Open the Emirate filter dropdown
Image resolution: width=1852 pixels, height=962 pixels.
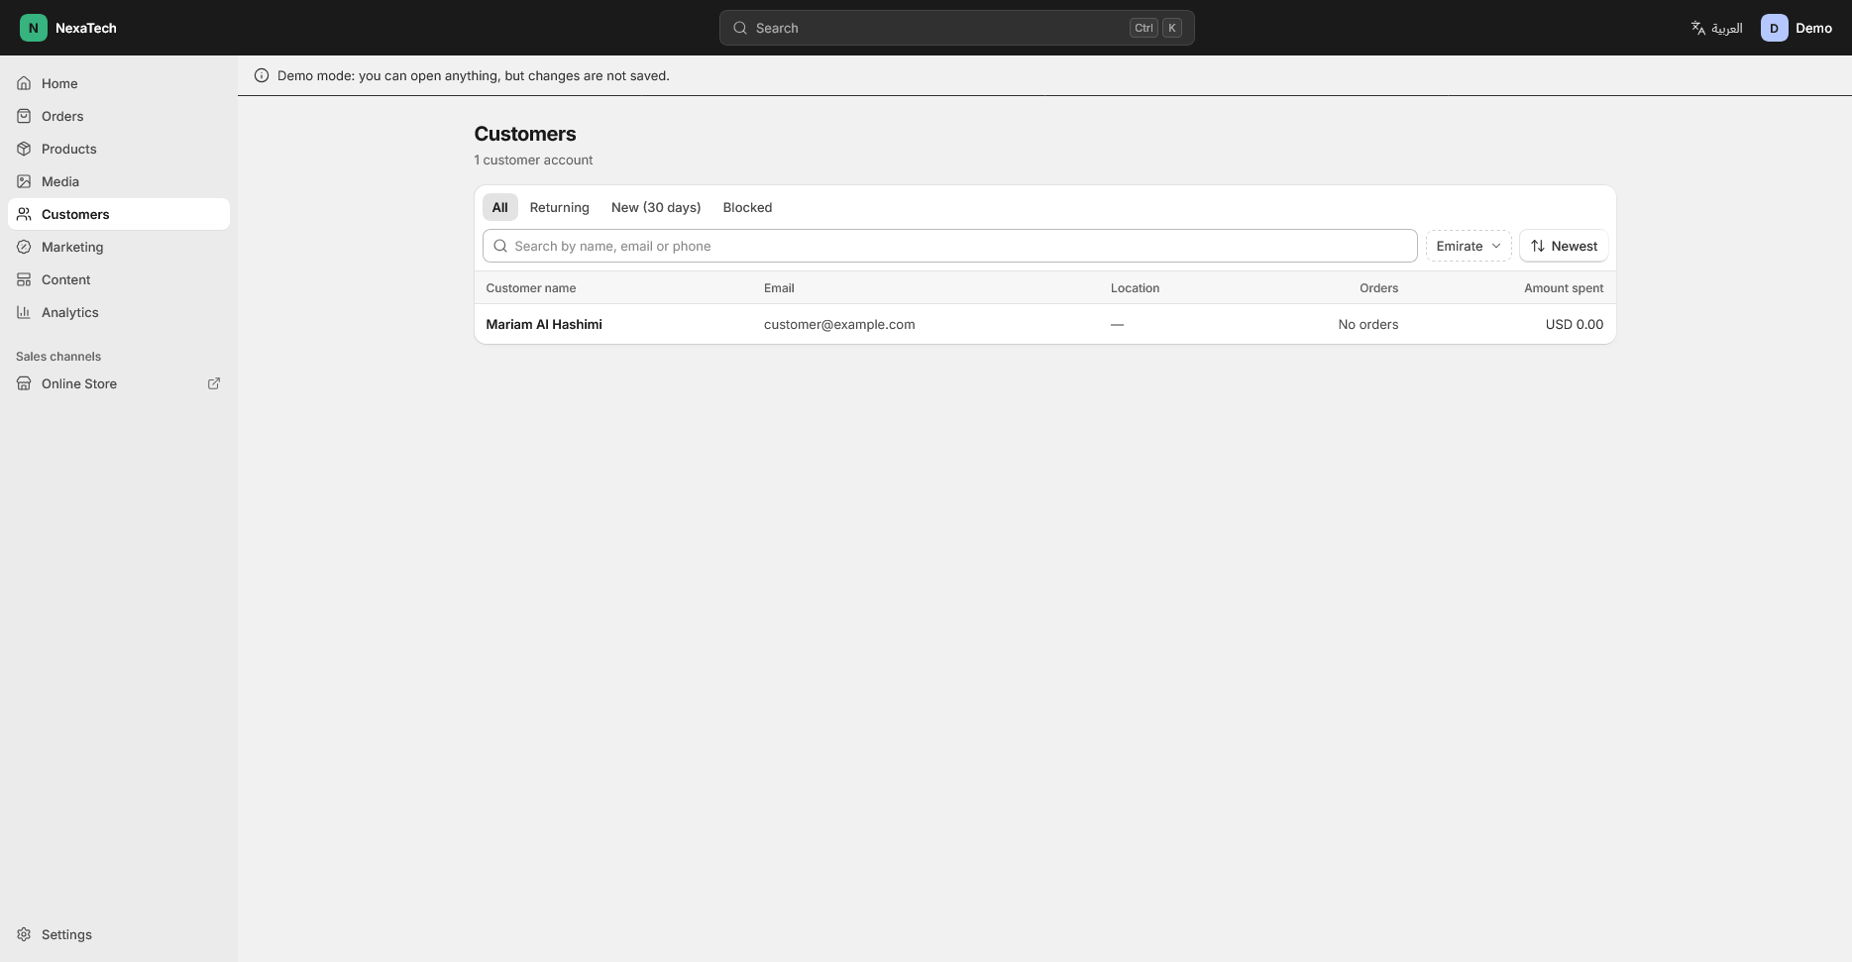[x=1469, y=246]
